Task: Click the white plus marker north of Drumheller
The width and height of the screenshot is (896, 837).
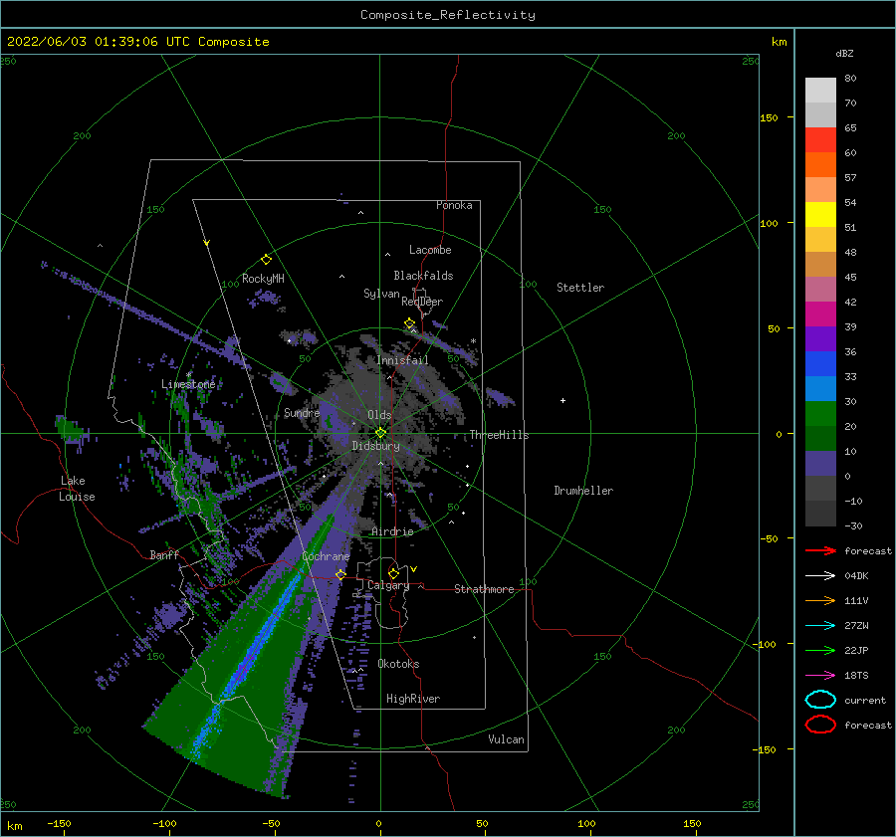Action: pyautogui.click(x=562, y=400)
